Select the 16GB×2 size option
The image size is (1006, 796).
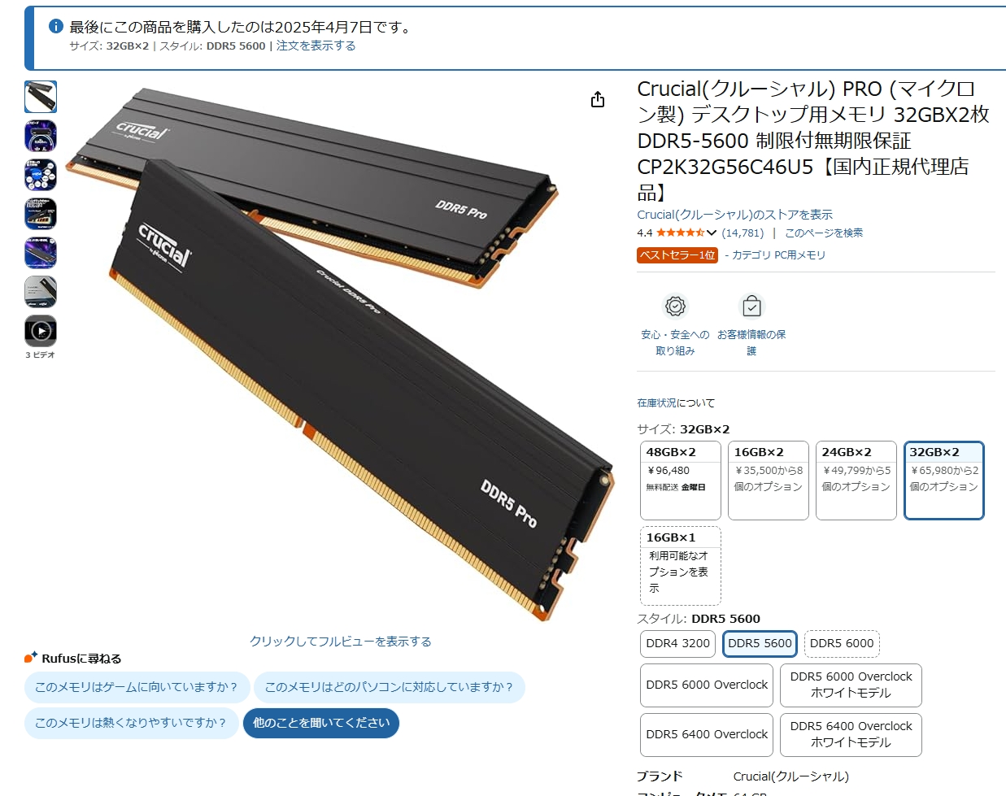[x=769, y=481]
